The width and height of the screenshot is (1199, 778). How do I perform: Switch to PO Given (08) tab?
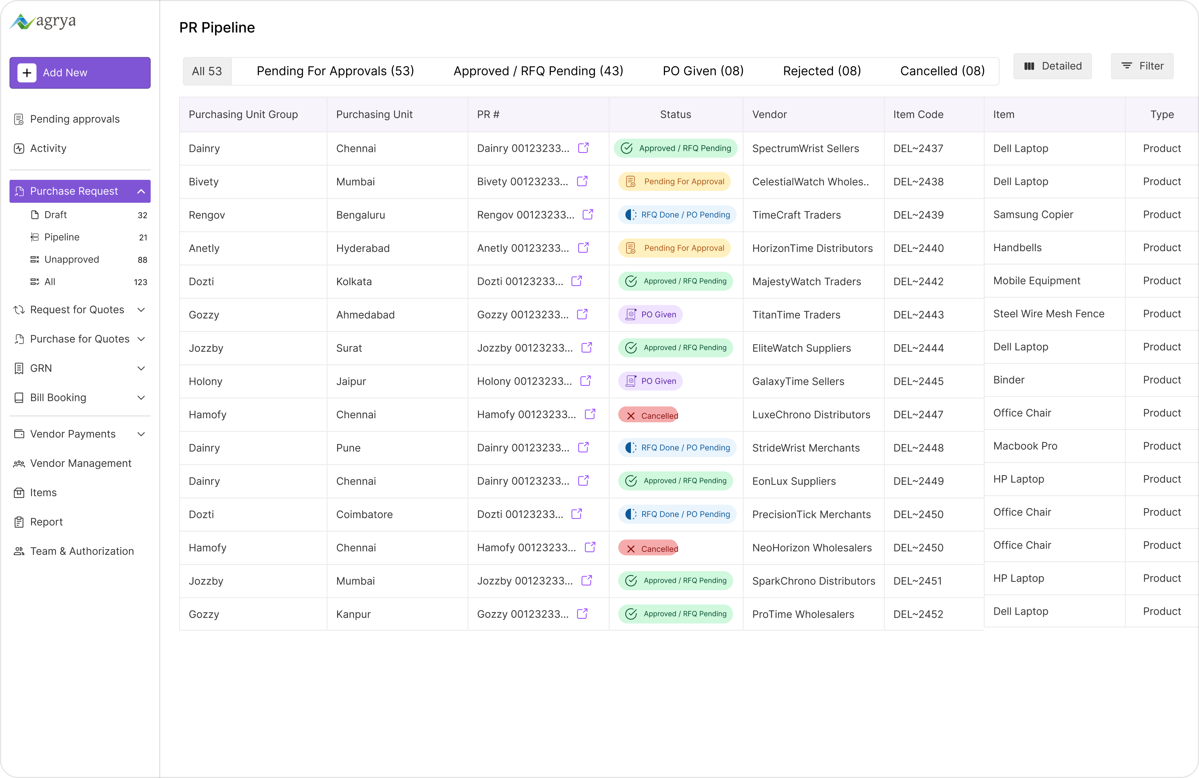click(703, 71)
